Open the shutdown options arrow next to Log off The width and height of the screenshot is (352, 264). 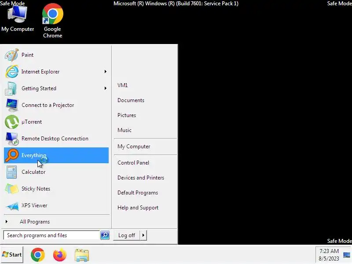[143, 235]
